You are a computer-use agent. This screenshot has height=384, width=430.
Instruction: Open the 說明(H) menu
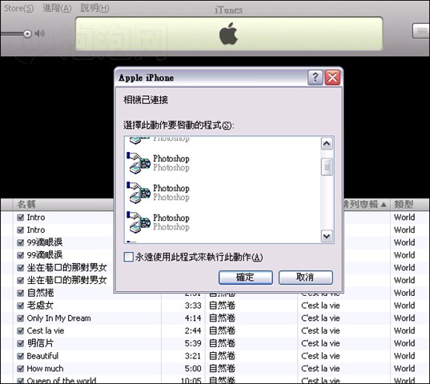94,8
